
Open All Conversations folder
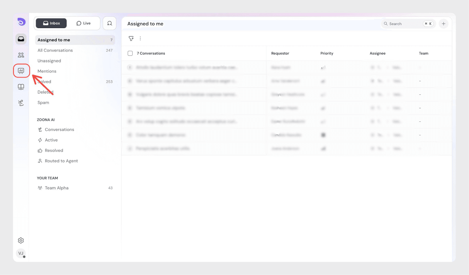(55, 50)
